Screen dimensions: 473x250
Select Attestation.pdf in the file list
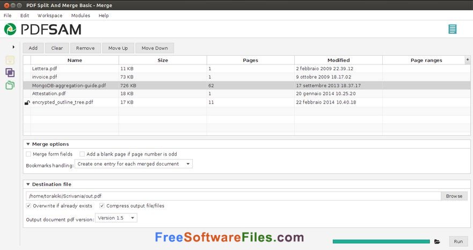[x=49, y=93]
